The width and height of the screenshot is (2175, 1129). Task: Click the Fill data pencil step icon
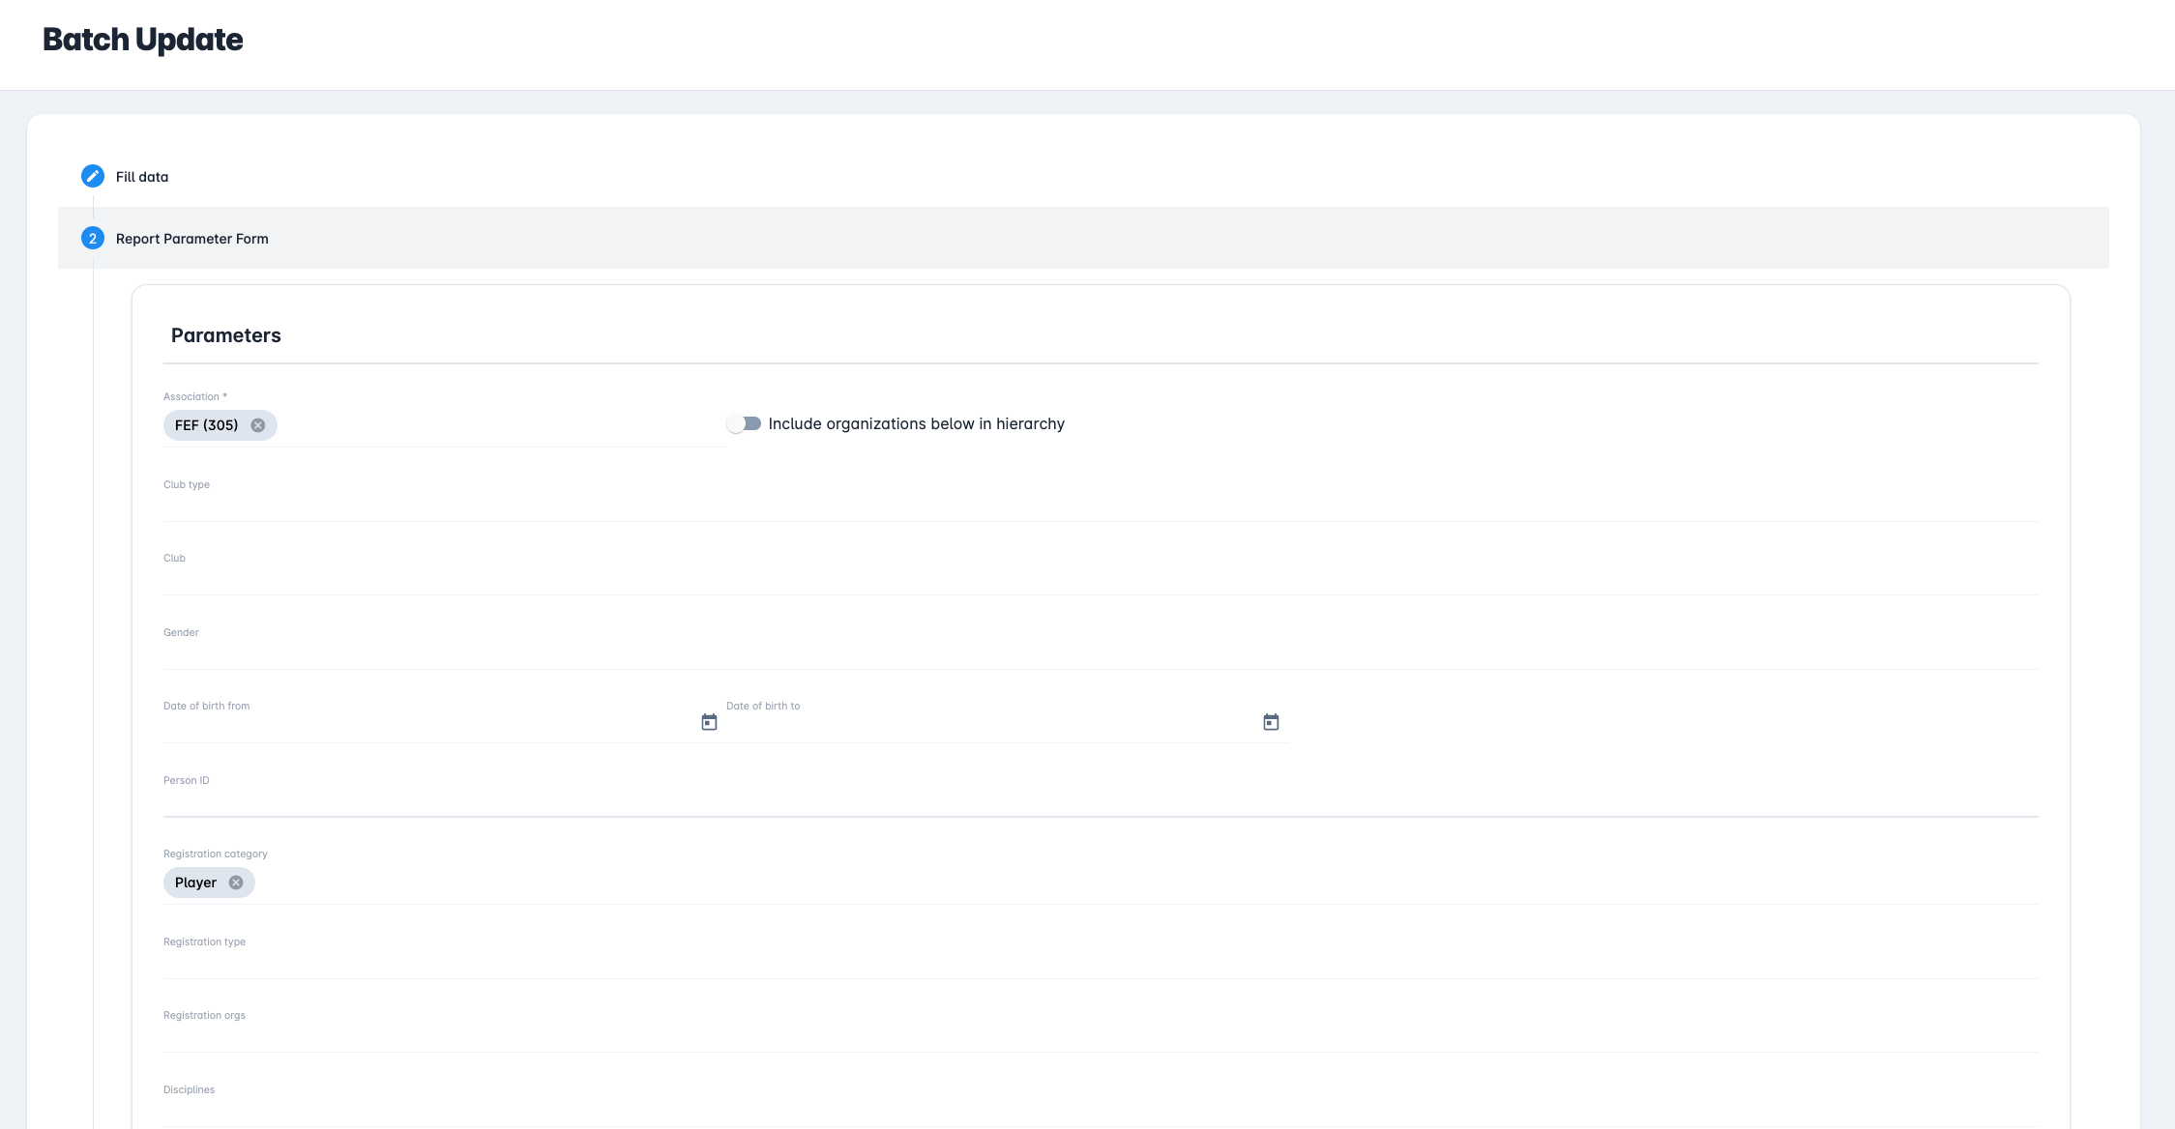pos(93,176)
